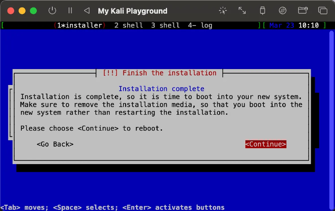Click the power button for the VM

point(52,11)
